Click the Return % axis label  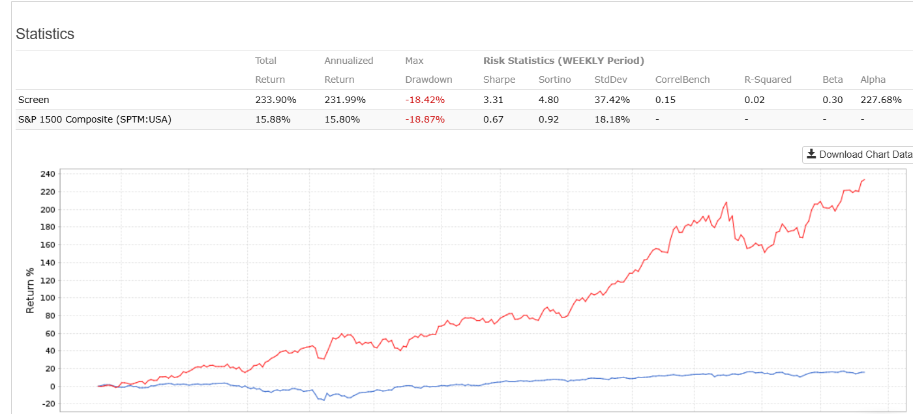(x=30, y=290)
